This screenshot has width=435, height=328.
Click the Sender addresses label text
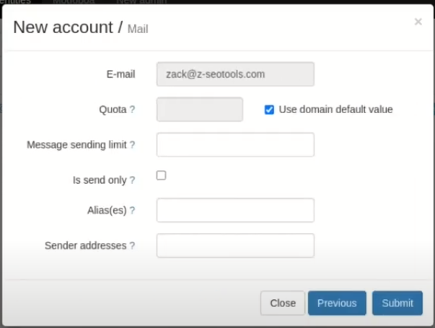click(85, 246)
